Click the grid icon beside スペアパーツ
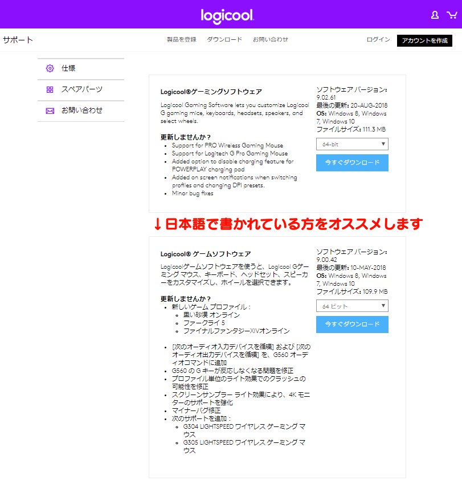Image resolution: width=462 pixels, height=501 pixels. [x=50, y=89]
